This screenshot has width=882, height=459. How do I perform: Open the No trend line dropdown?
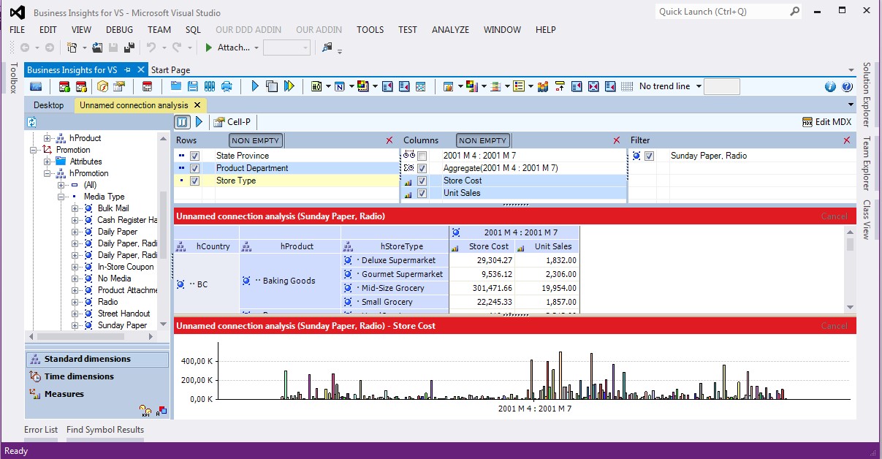coord(699,86)
